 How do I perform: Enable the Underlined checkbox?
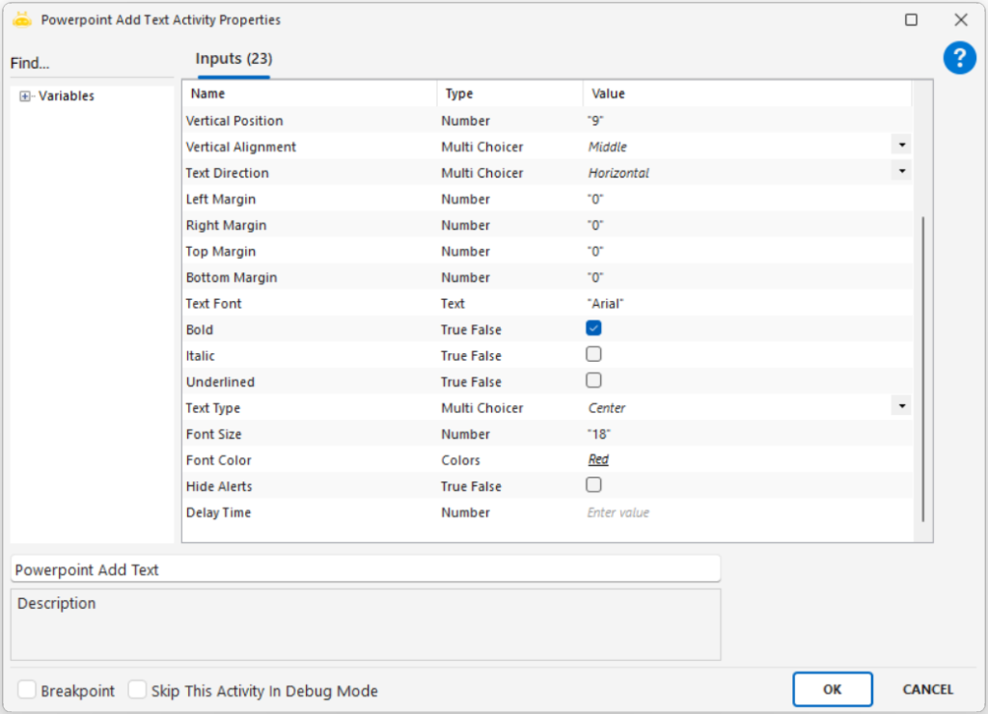[x=594, y=381]
